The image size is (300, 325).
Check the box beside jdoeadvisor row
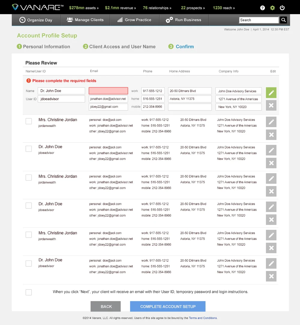click(28, 148)
